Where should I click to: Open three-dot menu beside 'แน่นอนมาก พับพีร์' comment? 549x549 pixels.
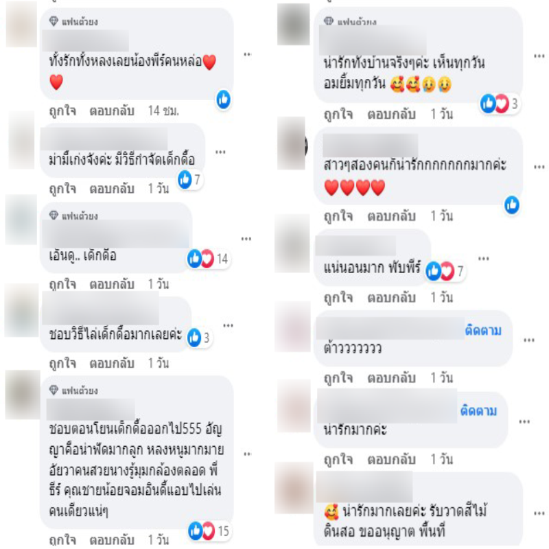484,259
